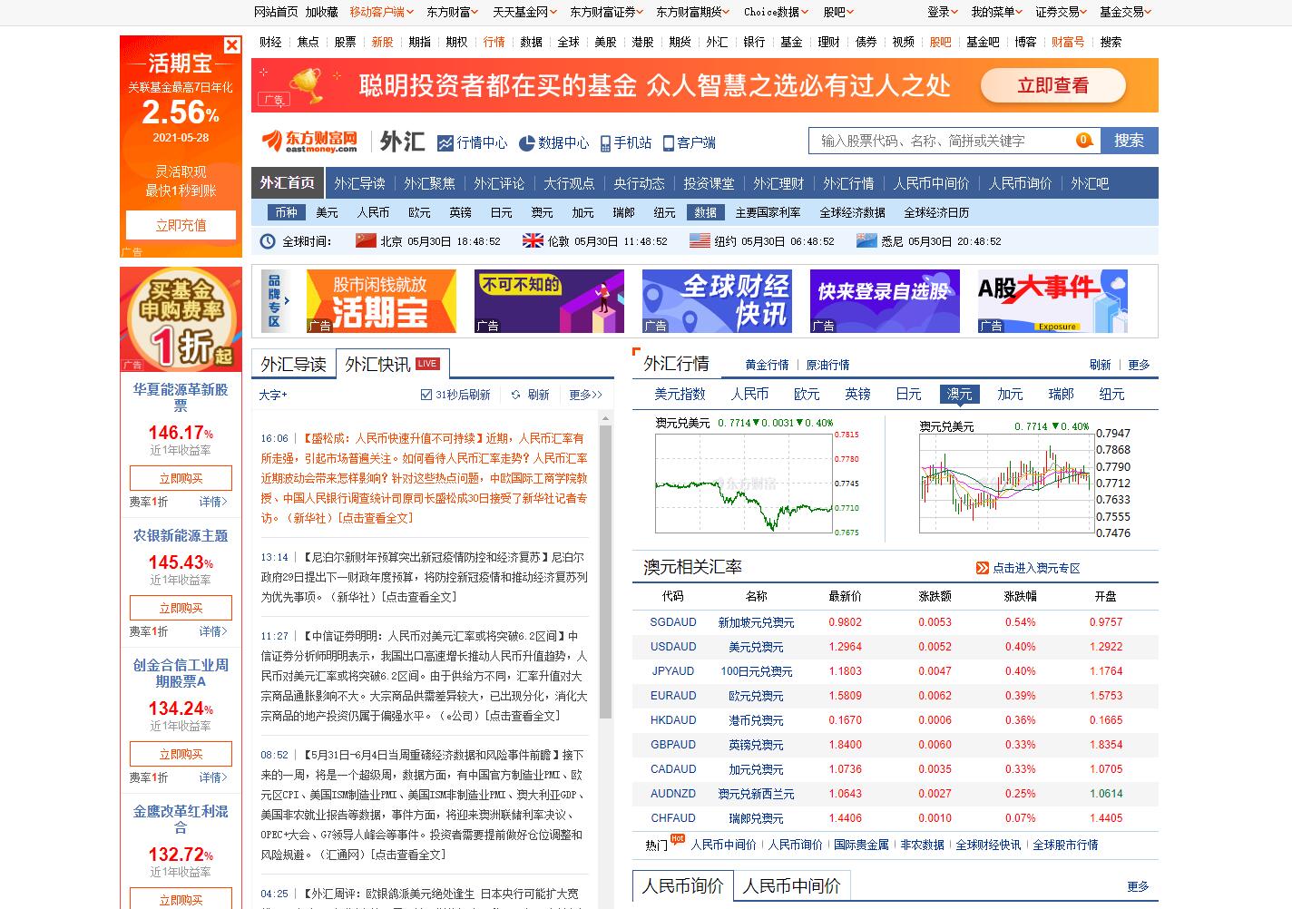Viewport: 1292px width, 909px height.
Task: Click the 行情中心 chart icon
Action: (x=445, y=143)
